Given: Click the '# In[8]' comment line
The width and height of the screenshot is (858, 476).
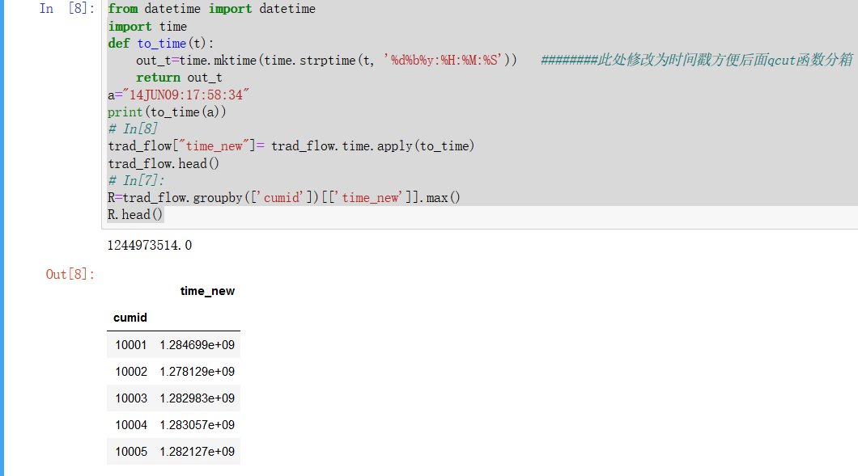Looking at the screenshot, I should point(133,129).
